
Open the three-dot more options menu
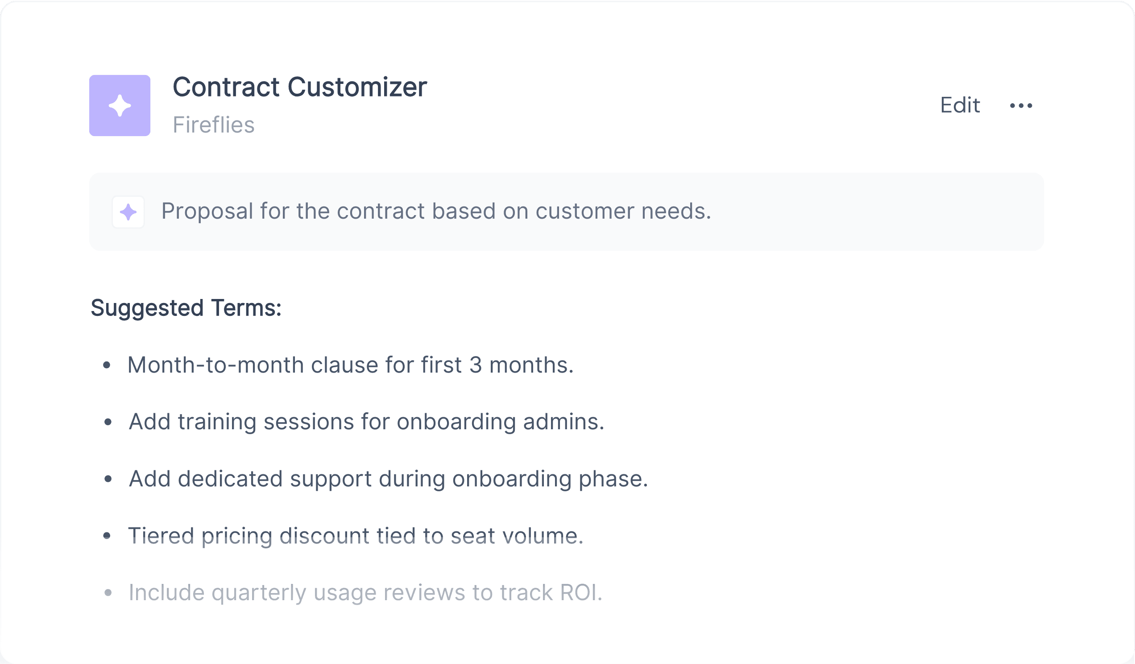pyautogui.click(x=1021, y=105)
